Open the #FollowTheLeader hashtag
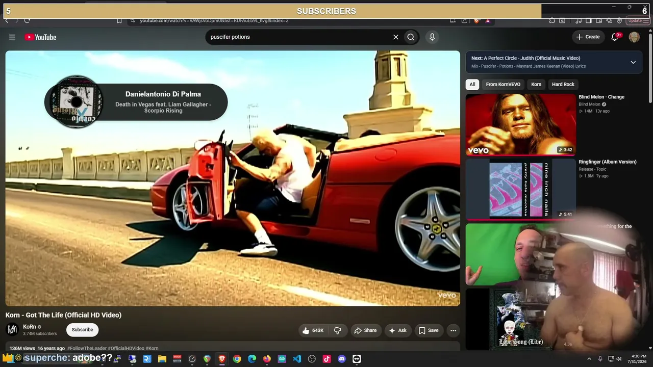This screenshot has width=653, height=367. [x=87, y=349]
